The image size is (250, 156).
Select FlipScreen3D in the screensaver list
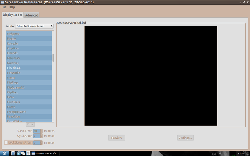pos(29,87)
